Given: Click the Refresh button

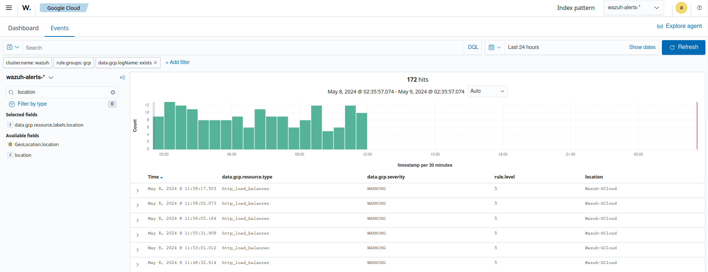Looking at the screenshot, I should pyautogui.click(x=683, y=47).
